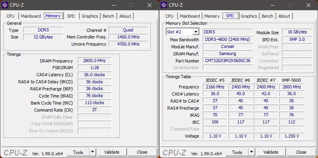Click the Corsair Module Manuf. field
The height and width of the screenshot is (158, 318).
click(228, 46)
